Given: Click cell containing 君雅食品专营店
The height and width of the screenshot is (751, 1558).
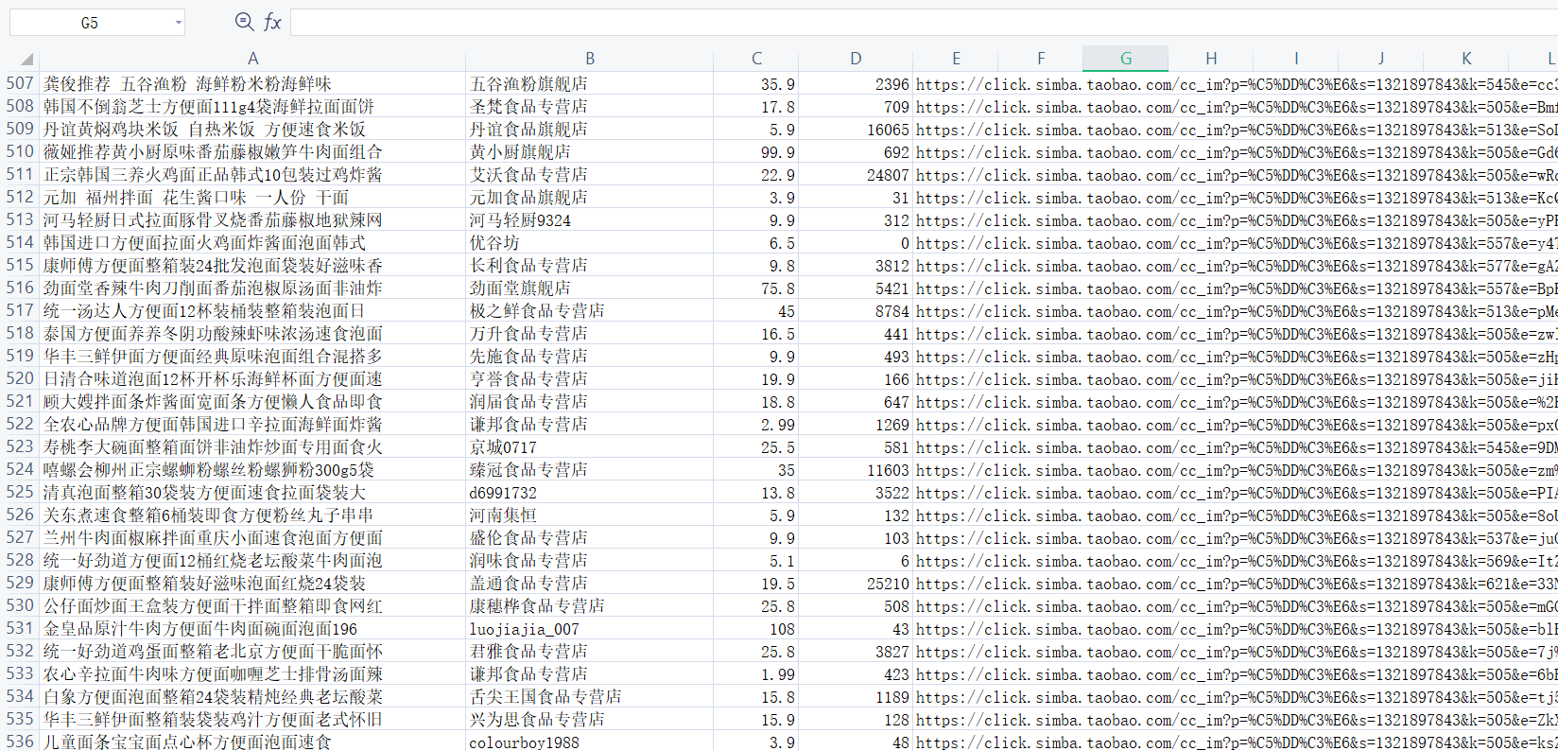Looking at the screenshot, I should coord(589,652).
